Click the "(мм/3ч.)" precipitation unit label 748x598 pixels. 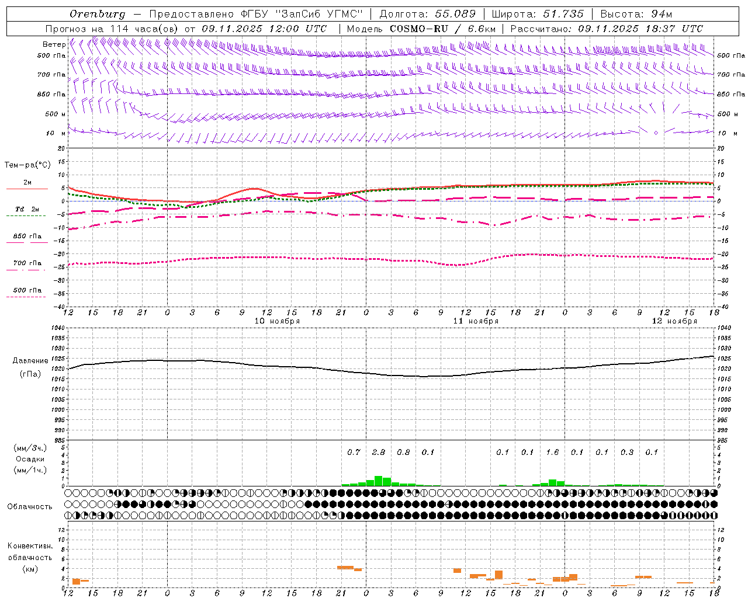[30, 448]
